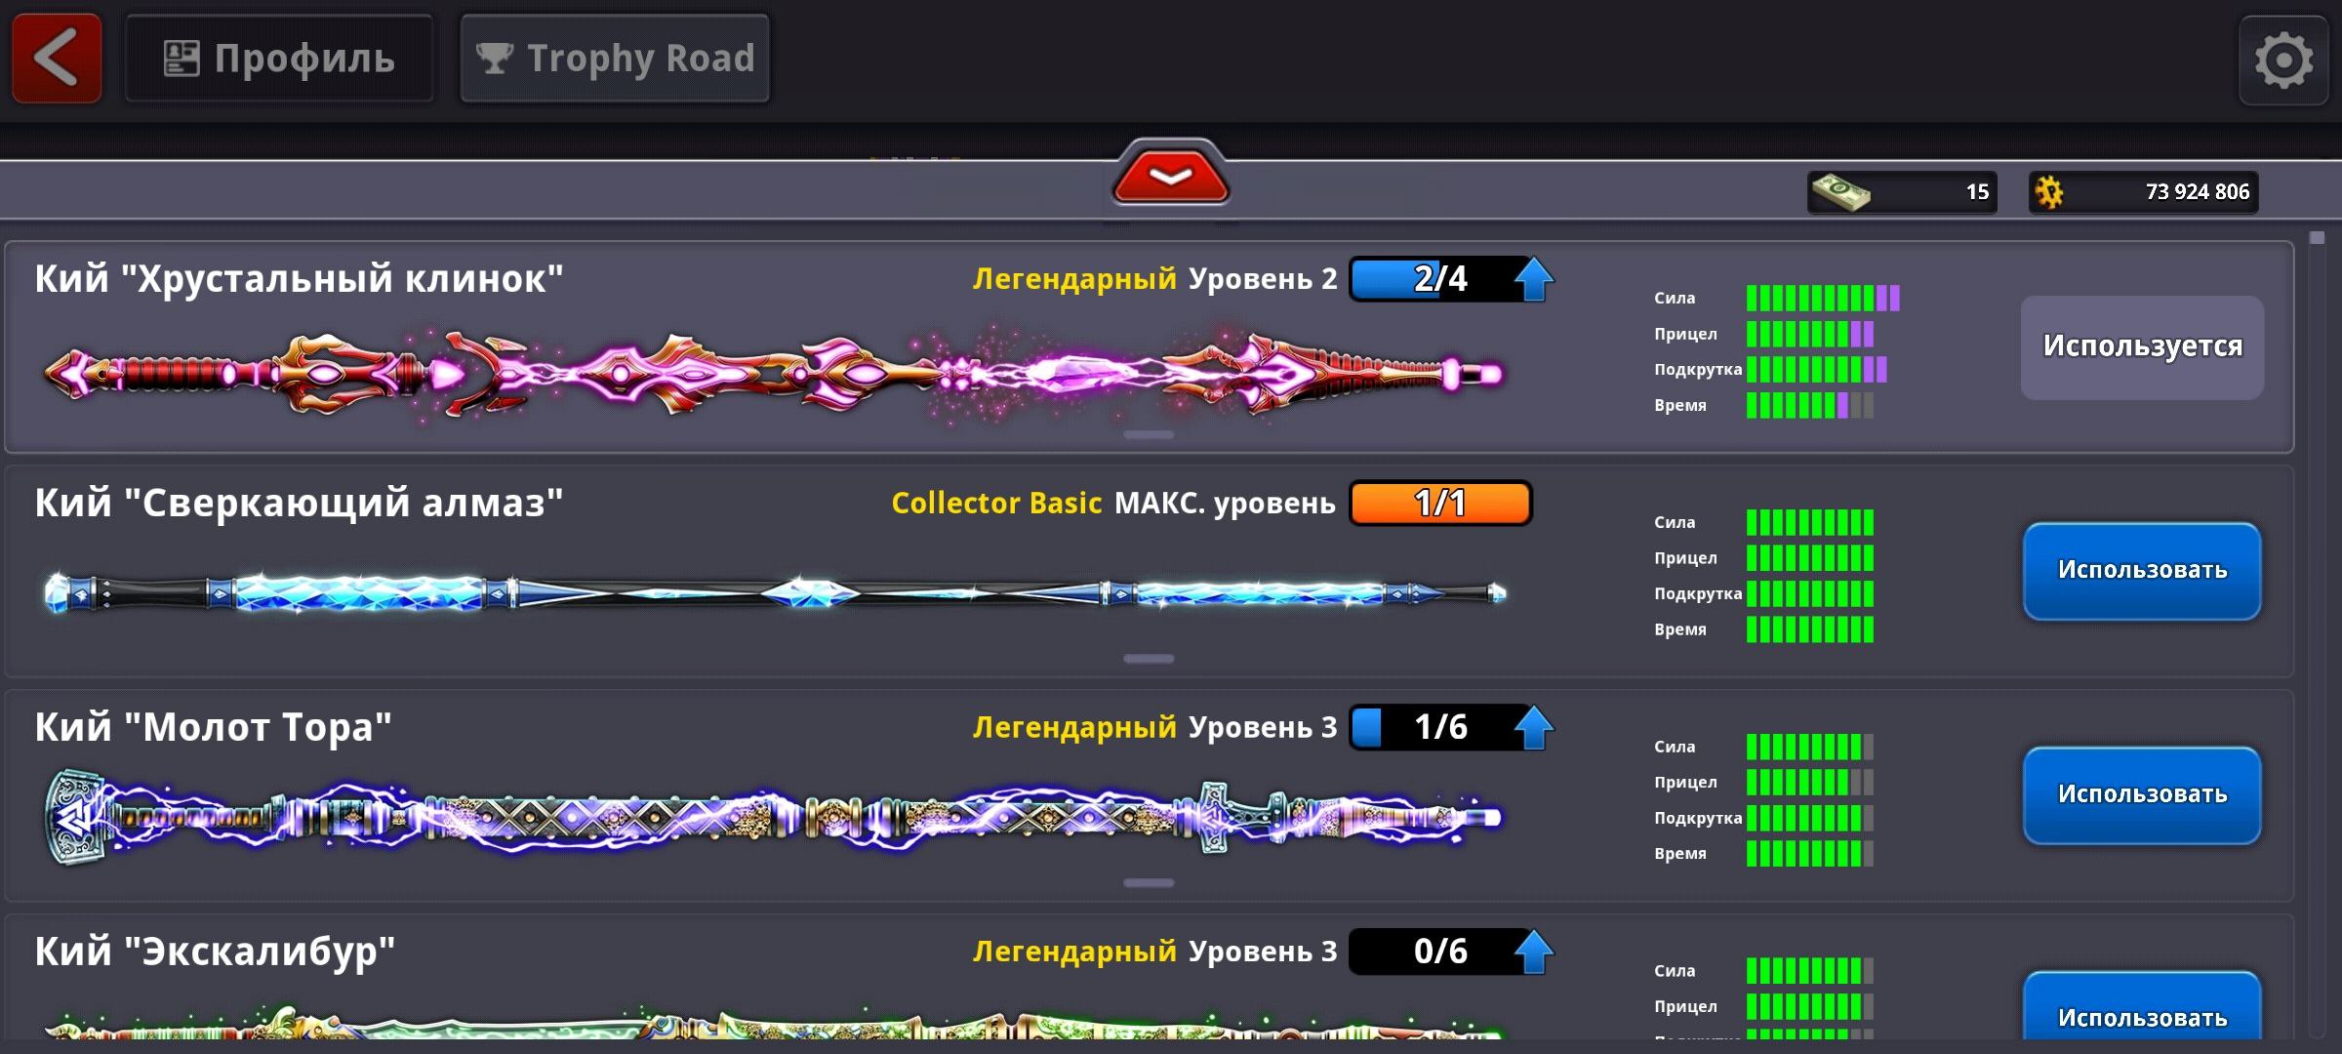2342x1054 pixels.
Task: Open the Профиль tab
Action: 279,59
